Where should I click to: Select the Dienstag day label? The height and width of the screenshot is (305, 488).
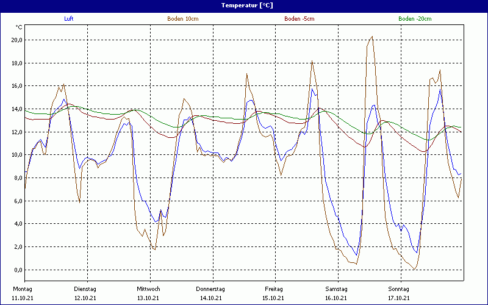pyautogui.click(x=85, y=289)
